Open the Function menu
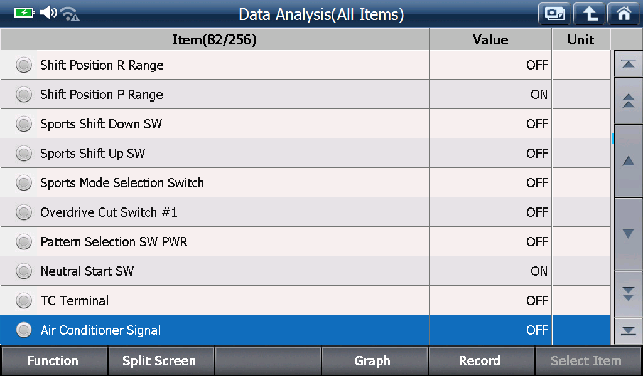 tap(54, 361)
